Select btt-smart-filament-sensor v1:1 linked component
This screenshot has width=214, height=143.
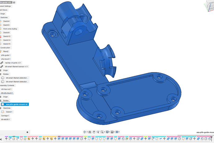click(16, 67)
